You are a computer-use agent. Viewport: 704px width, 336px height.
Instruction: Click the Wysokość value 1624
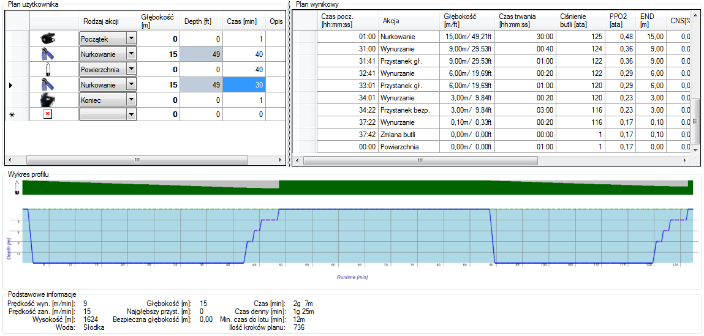(91, 319)
